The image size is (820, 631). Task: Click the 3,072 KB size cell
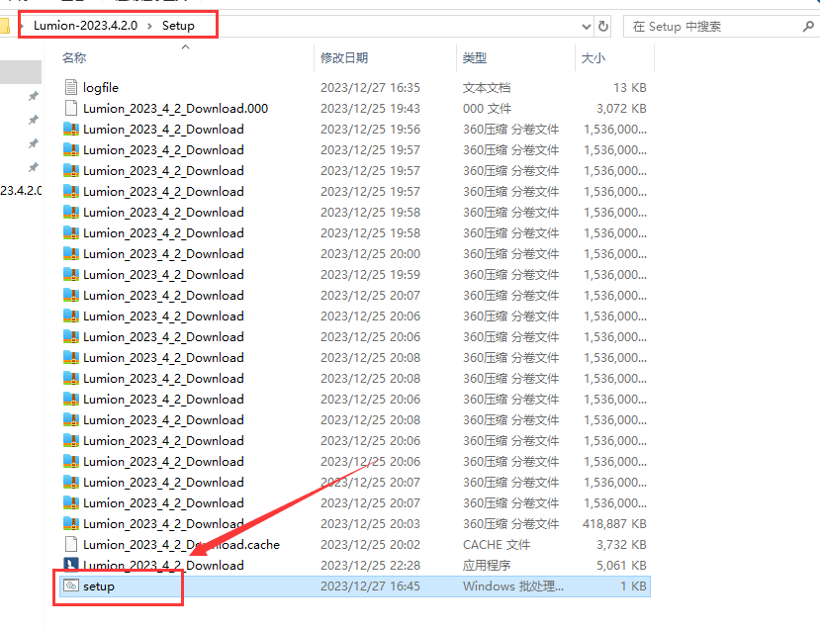tap(621, 108)
